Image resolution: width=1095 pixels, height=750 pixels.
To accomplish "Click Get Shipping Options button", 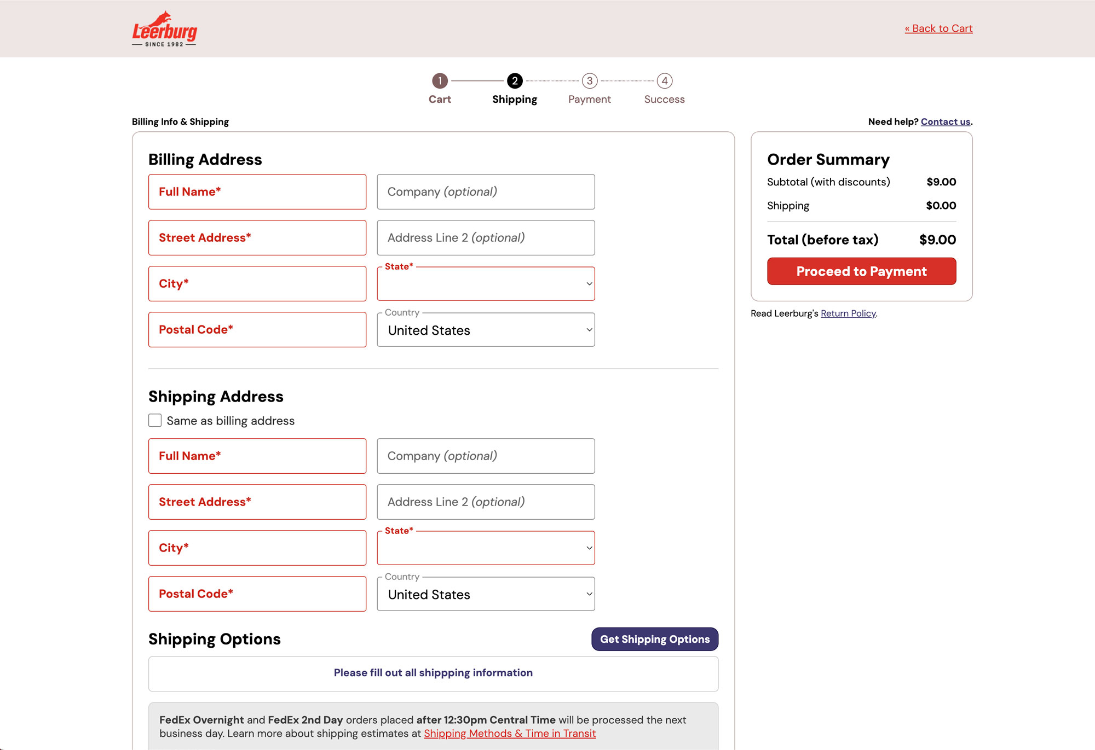I will coord(655,639).
